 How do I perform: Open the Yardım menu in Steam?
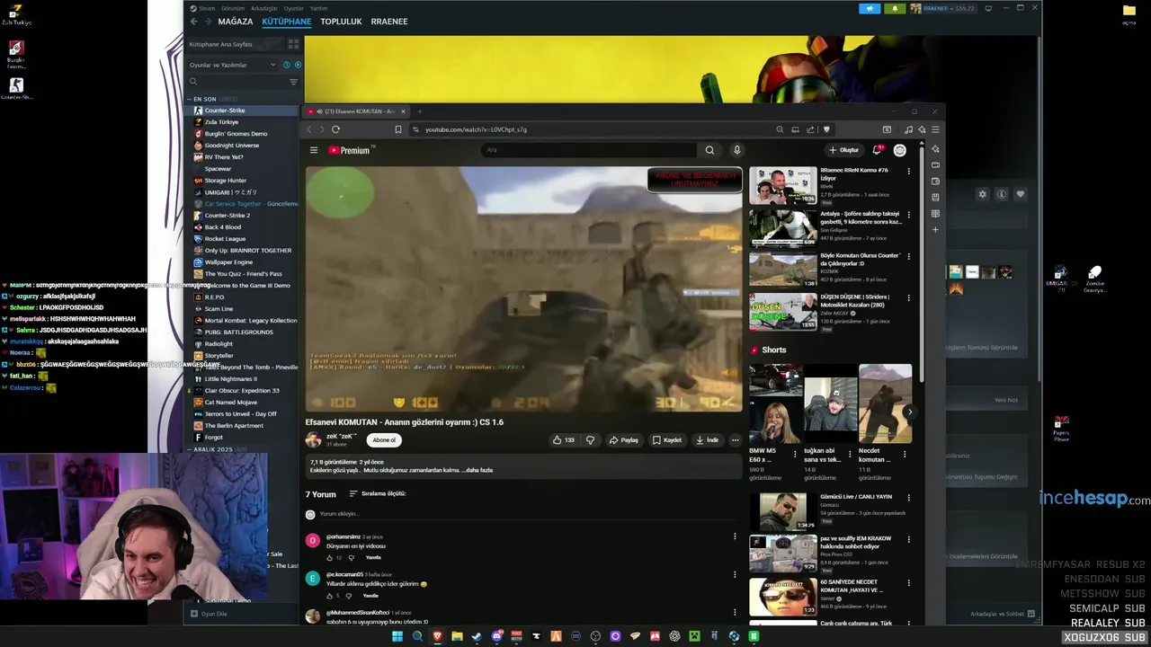[x=318, y=8]
